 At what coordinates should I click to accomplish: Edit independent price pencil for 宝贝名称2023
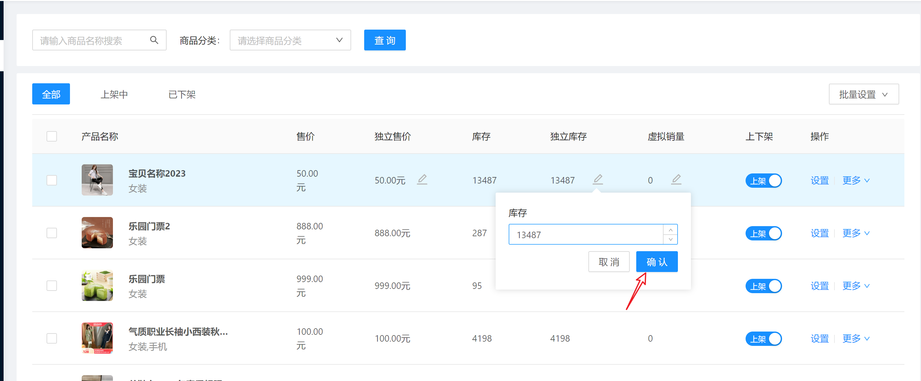422,179
